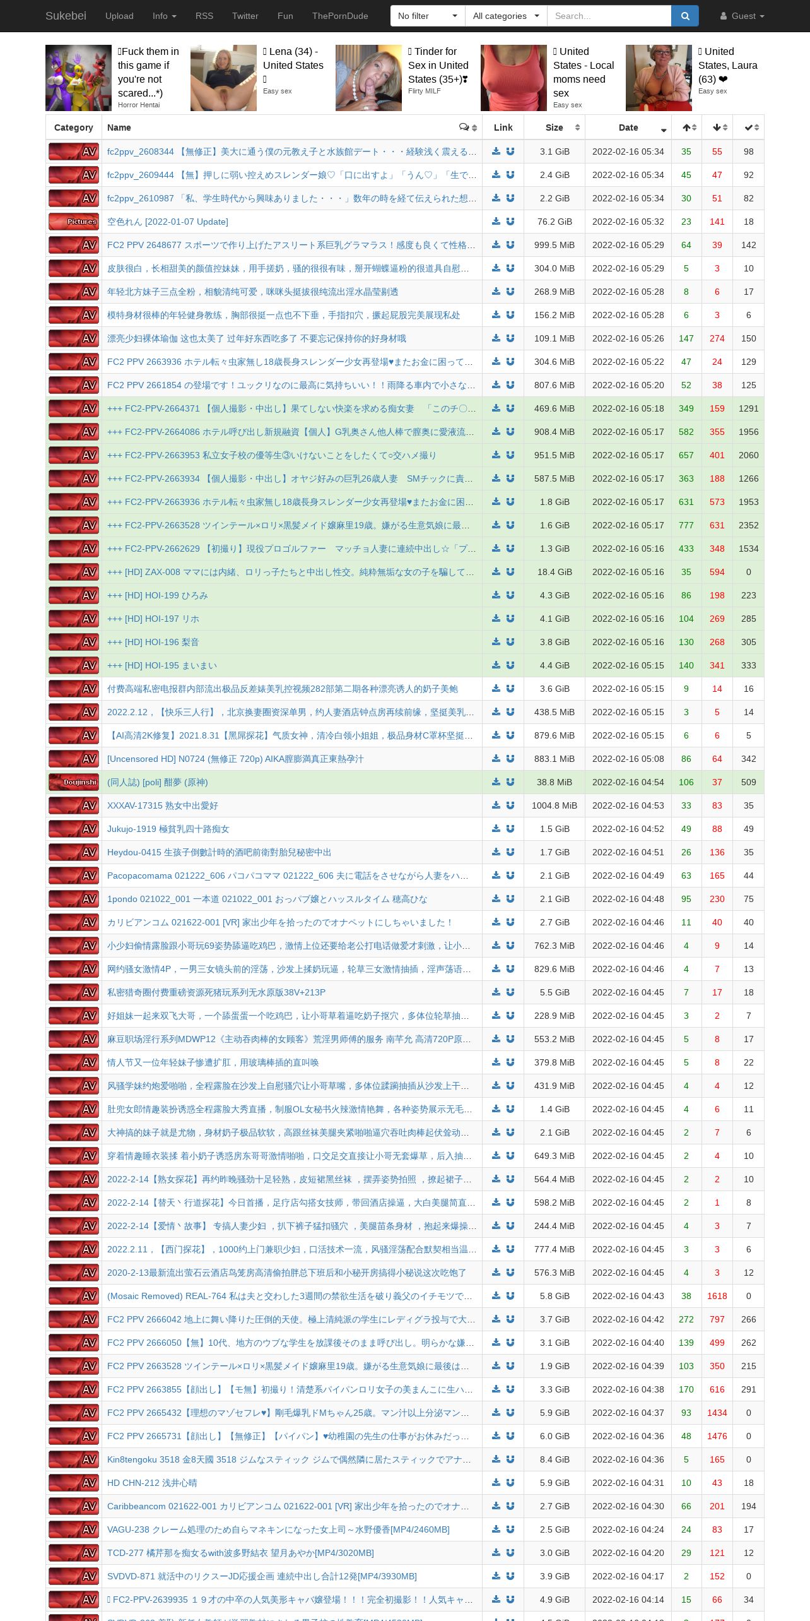This screenshot has height=1621, width=810.
Task: Download torrent file for XXXAV-17315 row
Action: [496, 805]
